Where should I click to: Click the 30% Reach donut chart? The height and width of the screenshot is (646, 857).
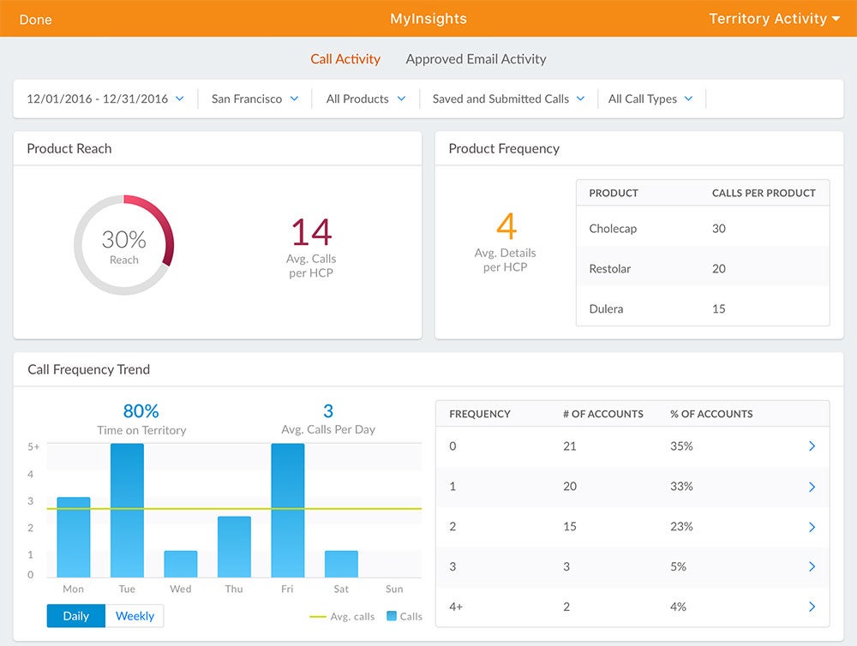pyautogui.click(x=123, y=245)
